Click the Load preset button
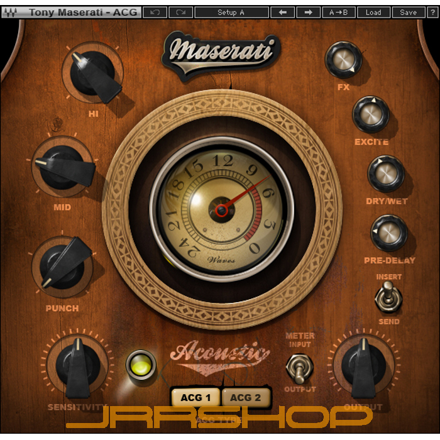 coord(373,13)
